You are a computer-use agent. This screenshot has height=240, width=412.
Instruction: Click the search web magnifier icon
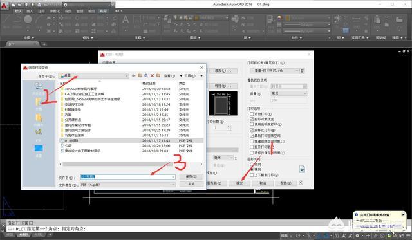pyautogui.click(x=146, y=76)
